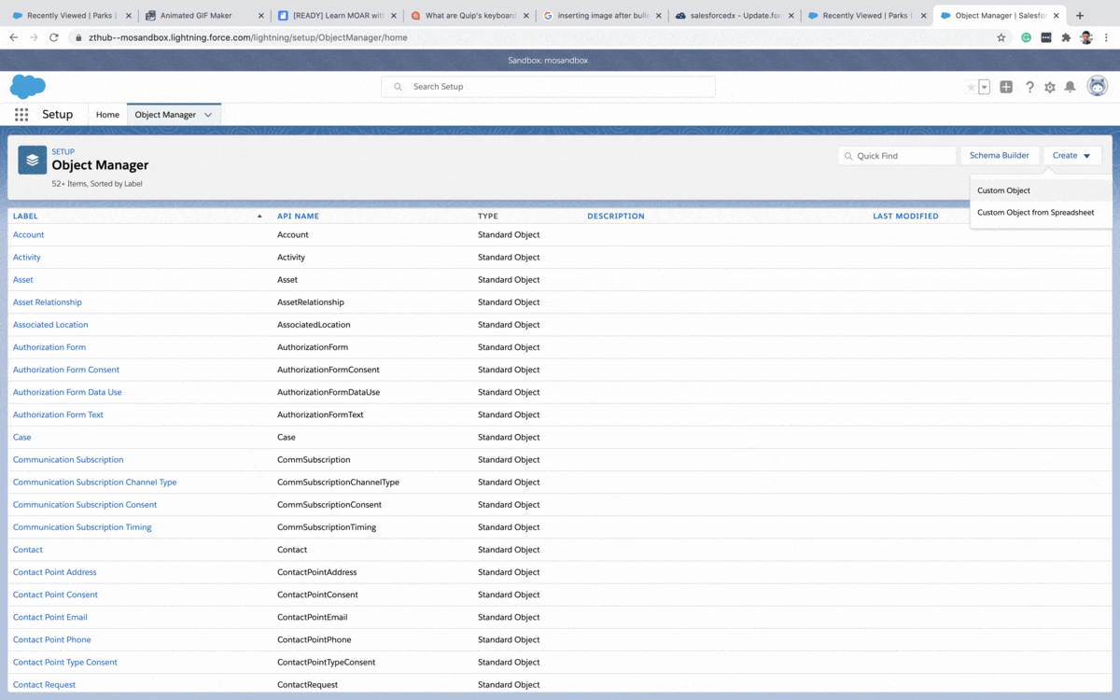Open the App Launcher grid icon
1120x700 pixels.
[21, 115]
